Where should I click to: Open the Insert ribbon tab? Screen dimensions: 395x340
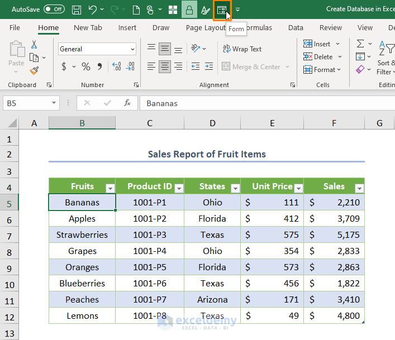tap(127, 27)
